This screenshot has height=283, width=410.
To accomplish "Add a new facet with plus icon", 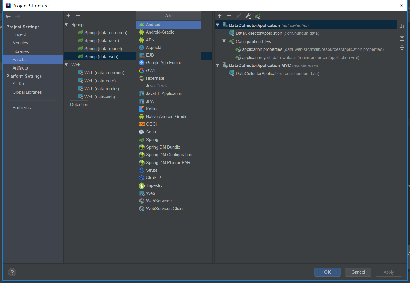I will tap(68, 15).
